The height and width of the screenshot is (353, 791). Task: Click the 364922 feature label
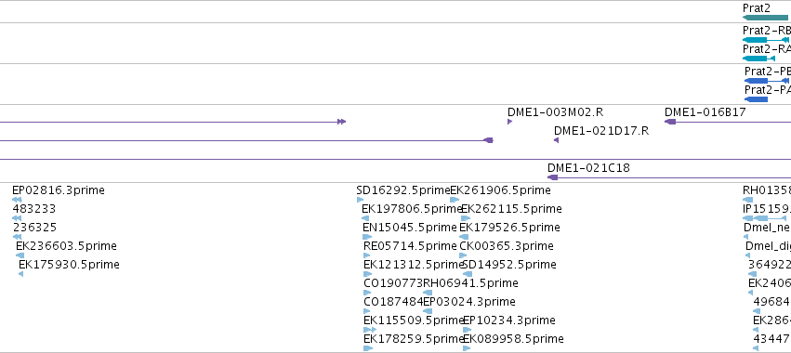point(770,265)
